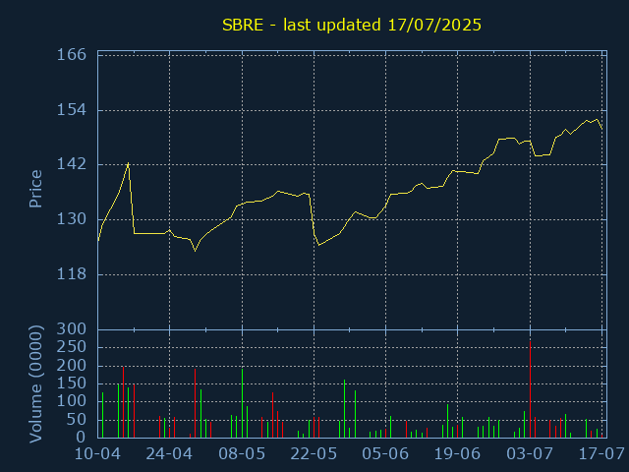The image size is (629, 472).
Task: Click the 19-06 date label
Action: [x=457, y=454]
